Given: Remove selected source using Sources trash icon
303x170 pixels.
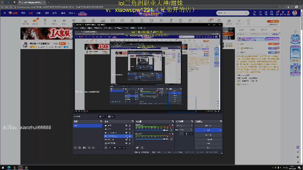Looking at the screenshot, I should [x=110, y=148].
